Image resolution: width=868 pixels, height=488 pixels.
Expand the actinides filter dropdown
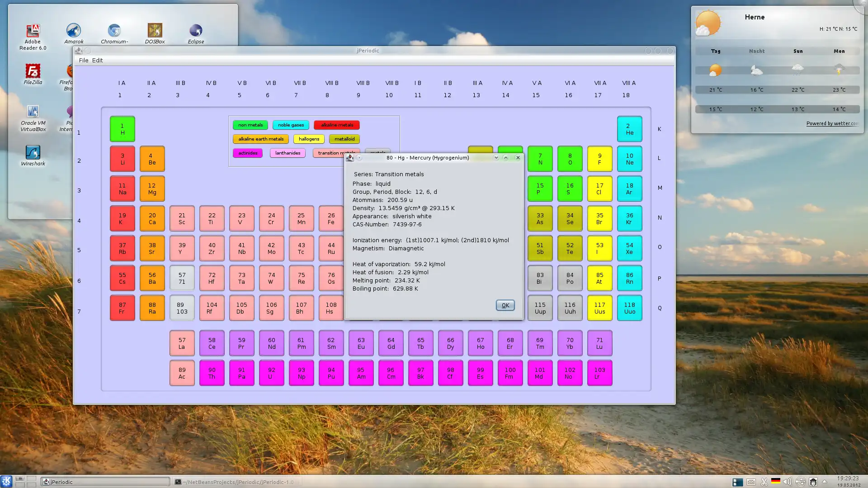248,153
